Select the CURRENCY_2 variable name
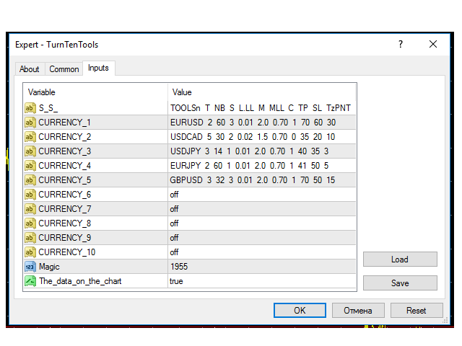 pyautogui.click(x=64, y=137)
